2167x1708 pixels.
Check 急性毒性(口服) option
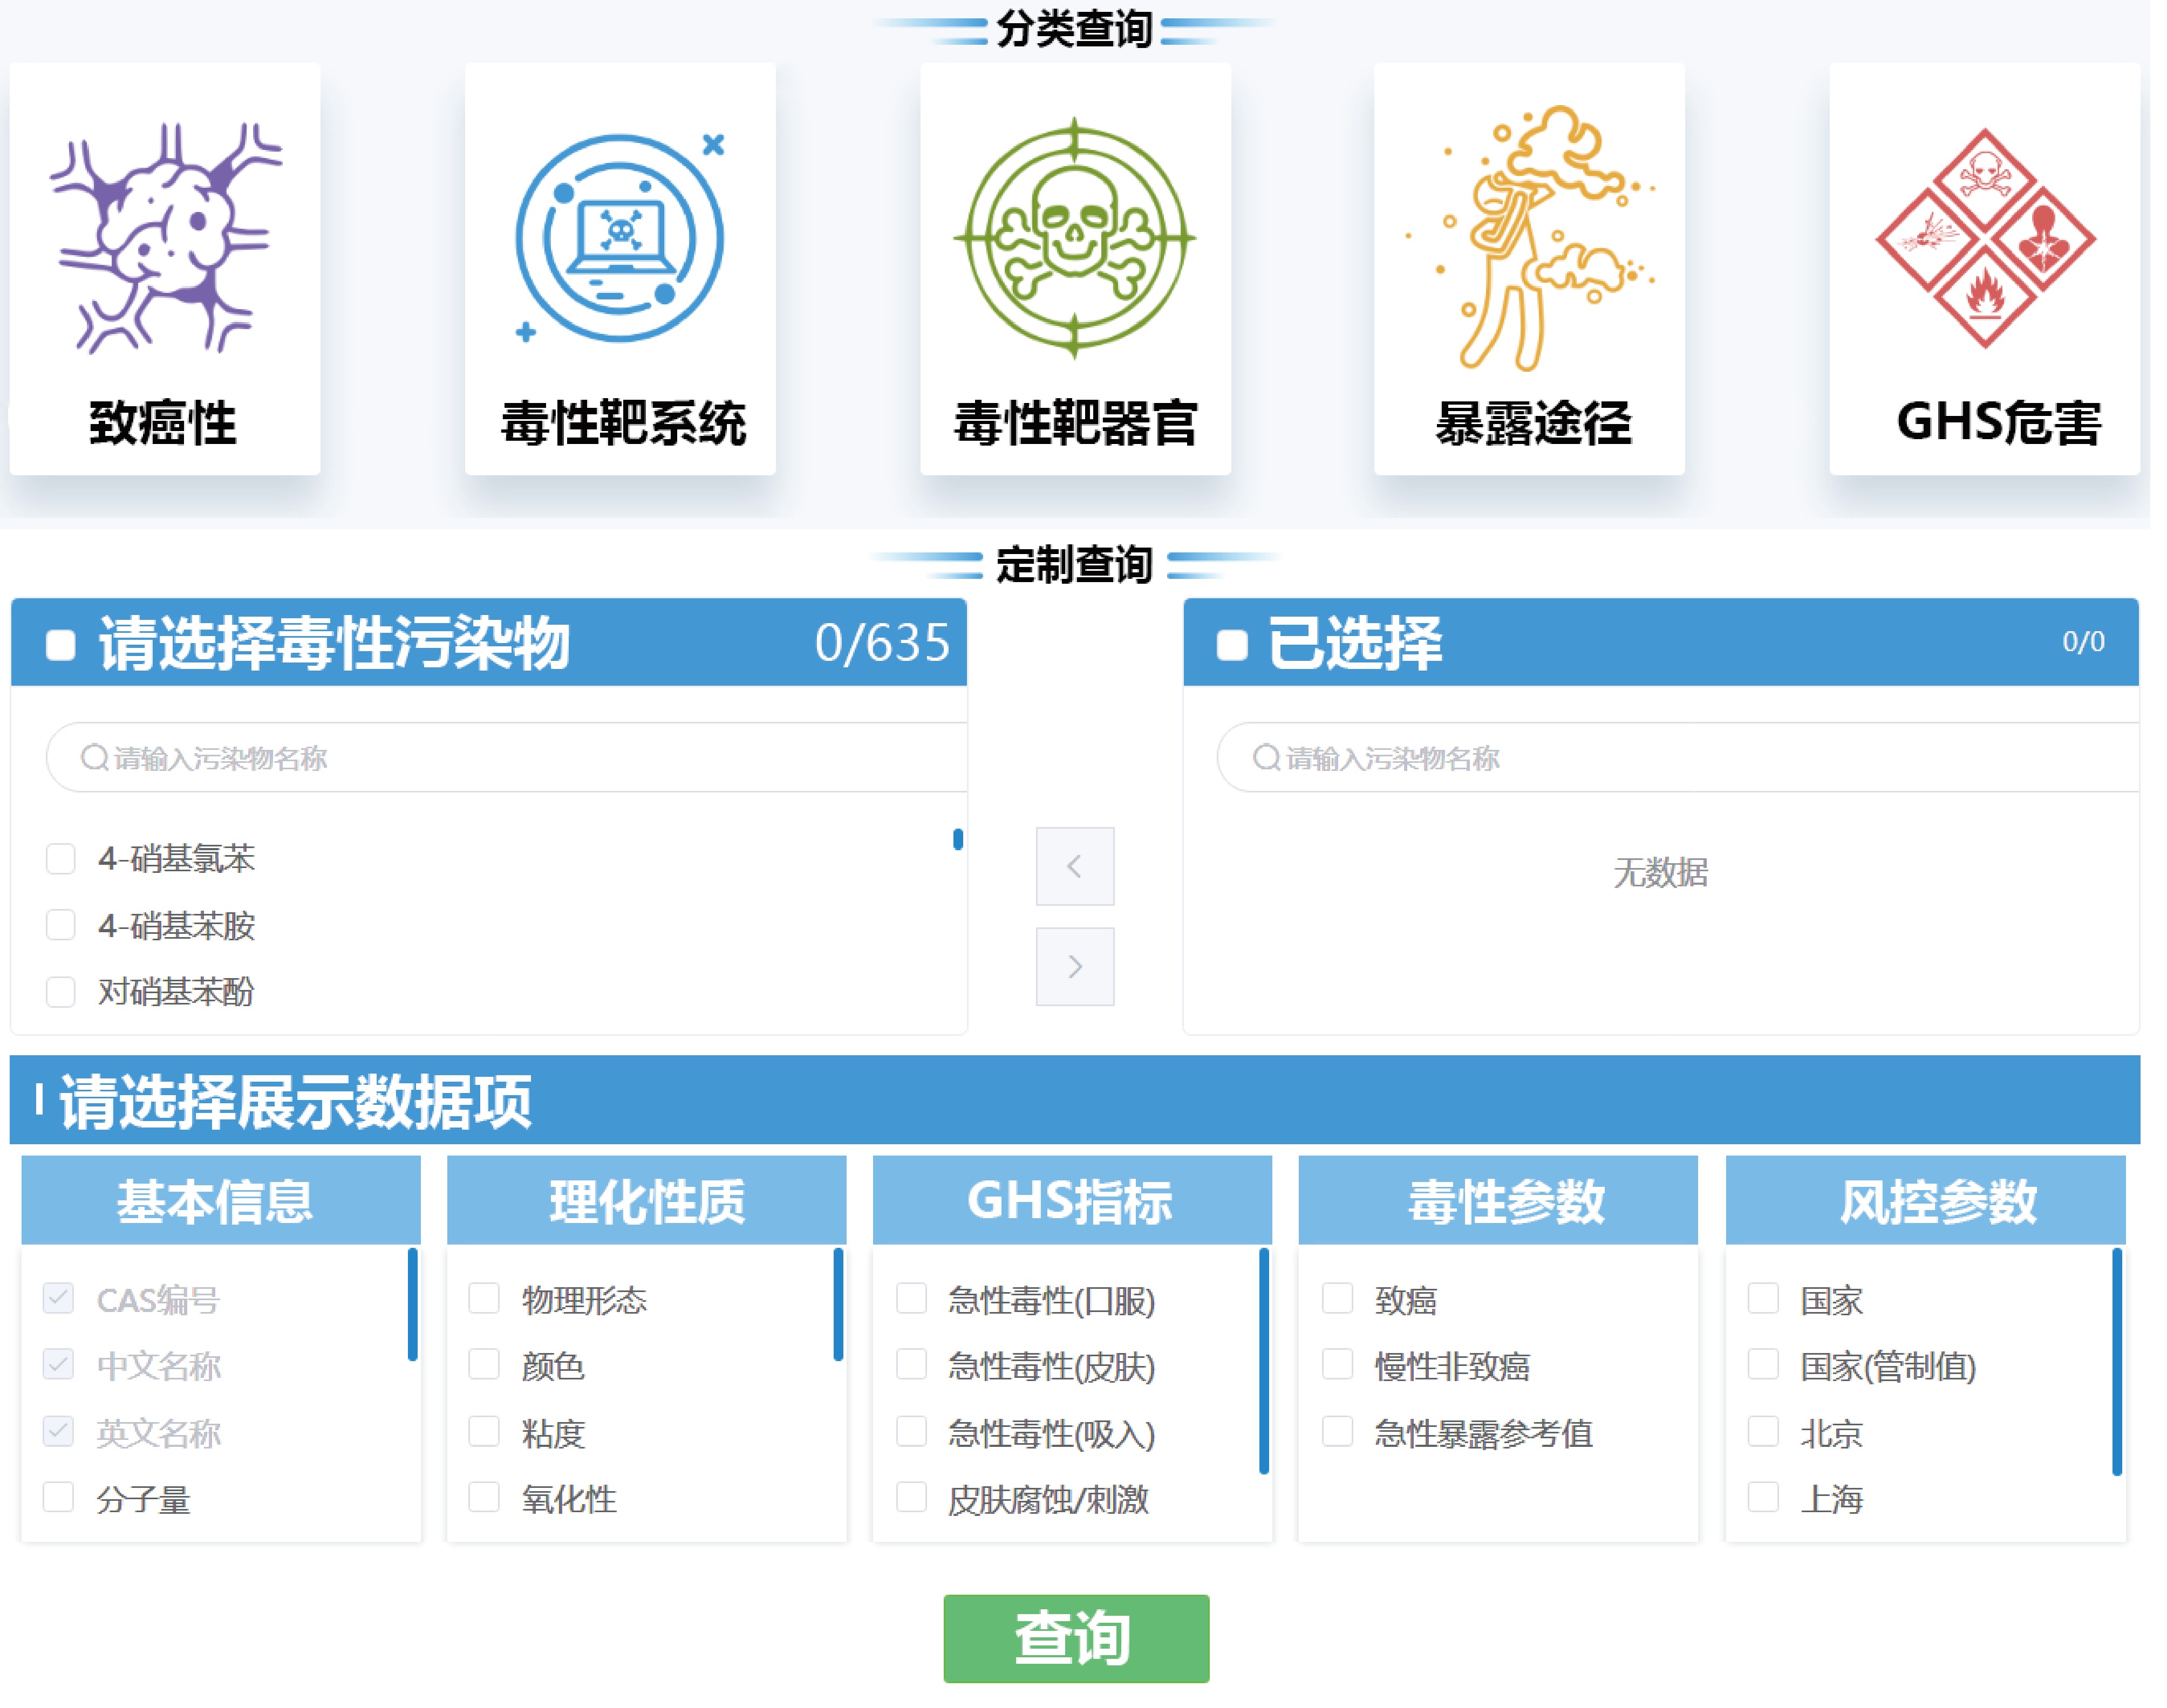click(x=911, y=1298)
